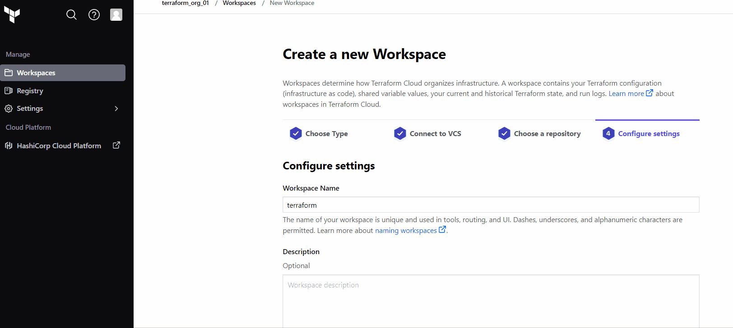
Task: Go to Choose a repository step
Action: pos(547,134)
